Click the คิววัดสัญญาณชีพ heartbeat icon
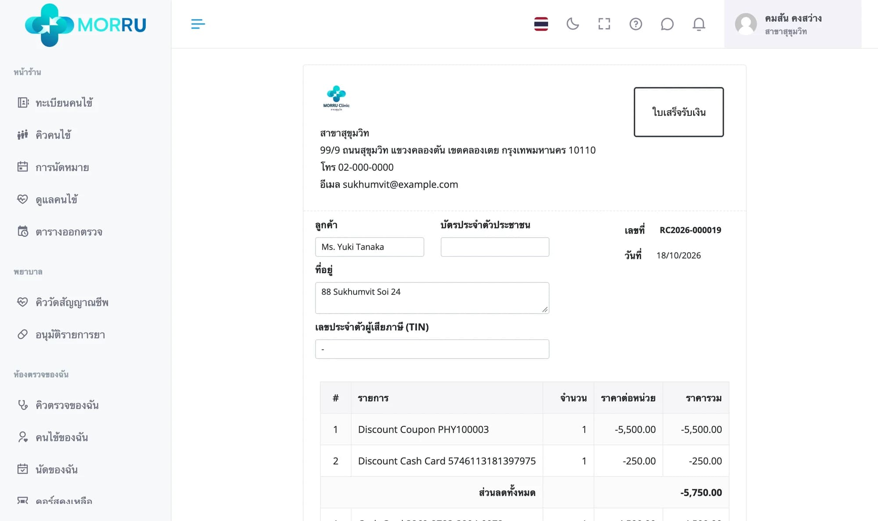 [x=22, y=302]
